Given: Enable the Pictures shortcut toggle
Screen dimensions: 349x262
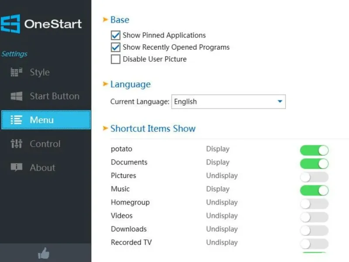Looking at the screenshot, I should pos(314,177).
